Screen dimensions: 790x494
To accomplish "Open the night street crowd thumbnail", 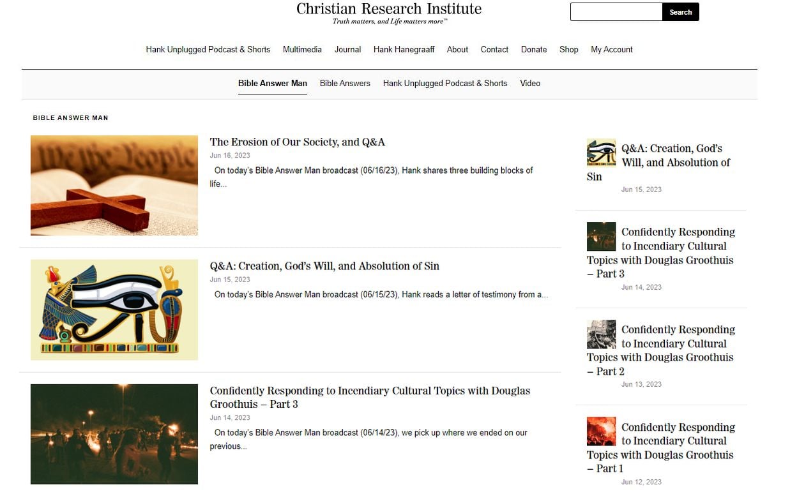I will pos(114,434).
